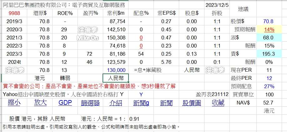Select the 2021/3 row label
This screenshot has width=287, height=132.
14,38
